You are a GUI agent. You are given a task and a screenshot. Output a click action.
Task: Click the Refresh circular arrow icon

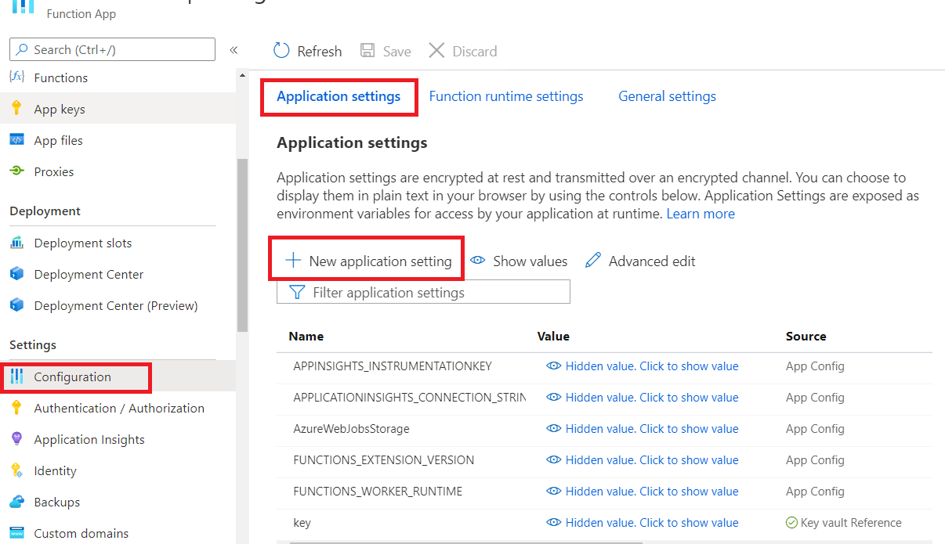point(281,51)
